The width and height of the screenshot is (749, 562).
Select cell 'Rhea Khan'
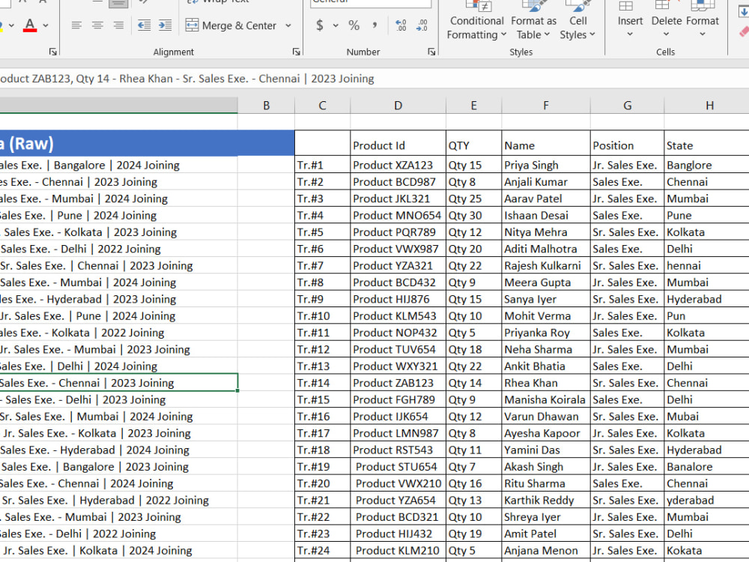tap(545, 383)
